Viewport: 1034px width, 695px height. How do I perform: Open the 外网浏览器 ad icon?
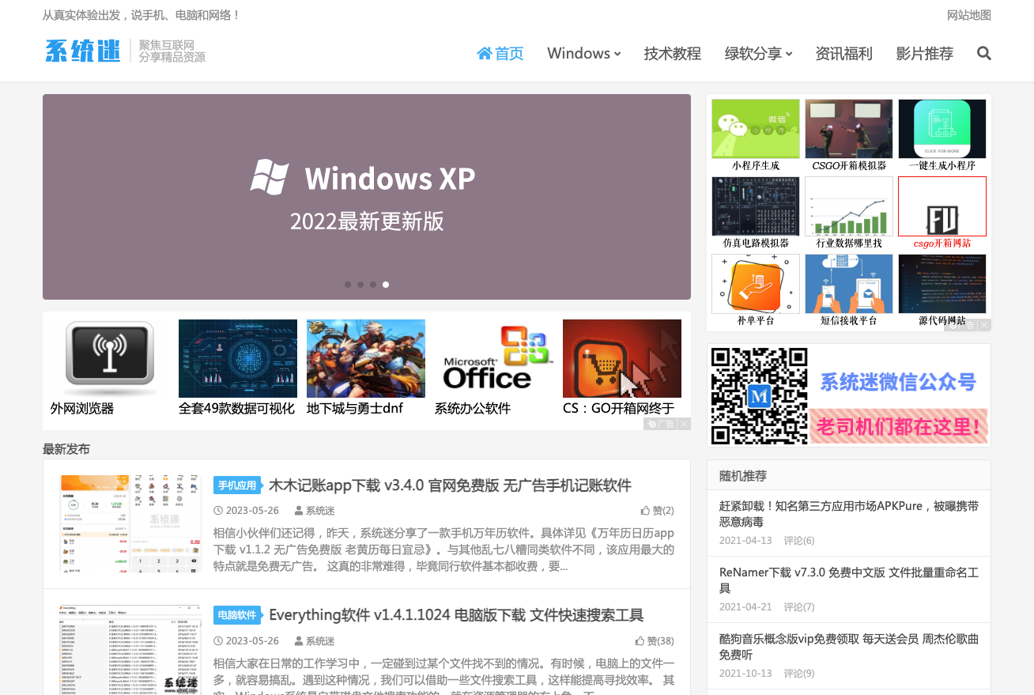[x=110, y=359]
